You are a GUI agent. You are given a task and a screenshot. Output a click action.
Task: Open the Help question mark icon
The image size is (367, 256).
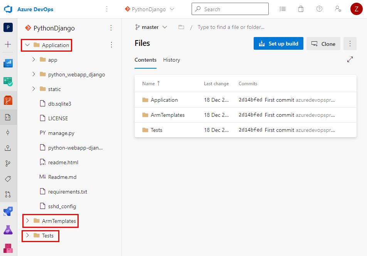click(x=319, y=9)
